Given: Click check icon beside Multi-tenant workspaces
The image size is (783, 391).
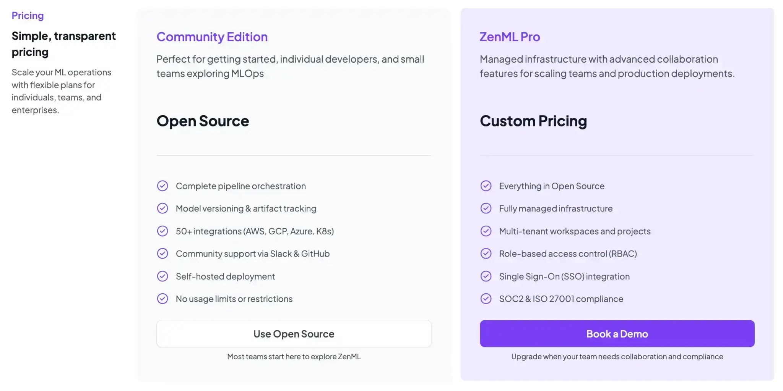Looking at the screenshot, I should pos(486,231).
